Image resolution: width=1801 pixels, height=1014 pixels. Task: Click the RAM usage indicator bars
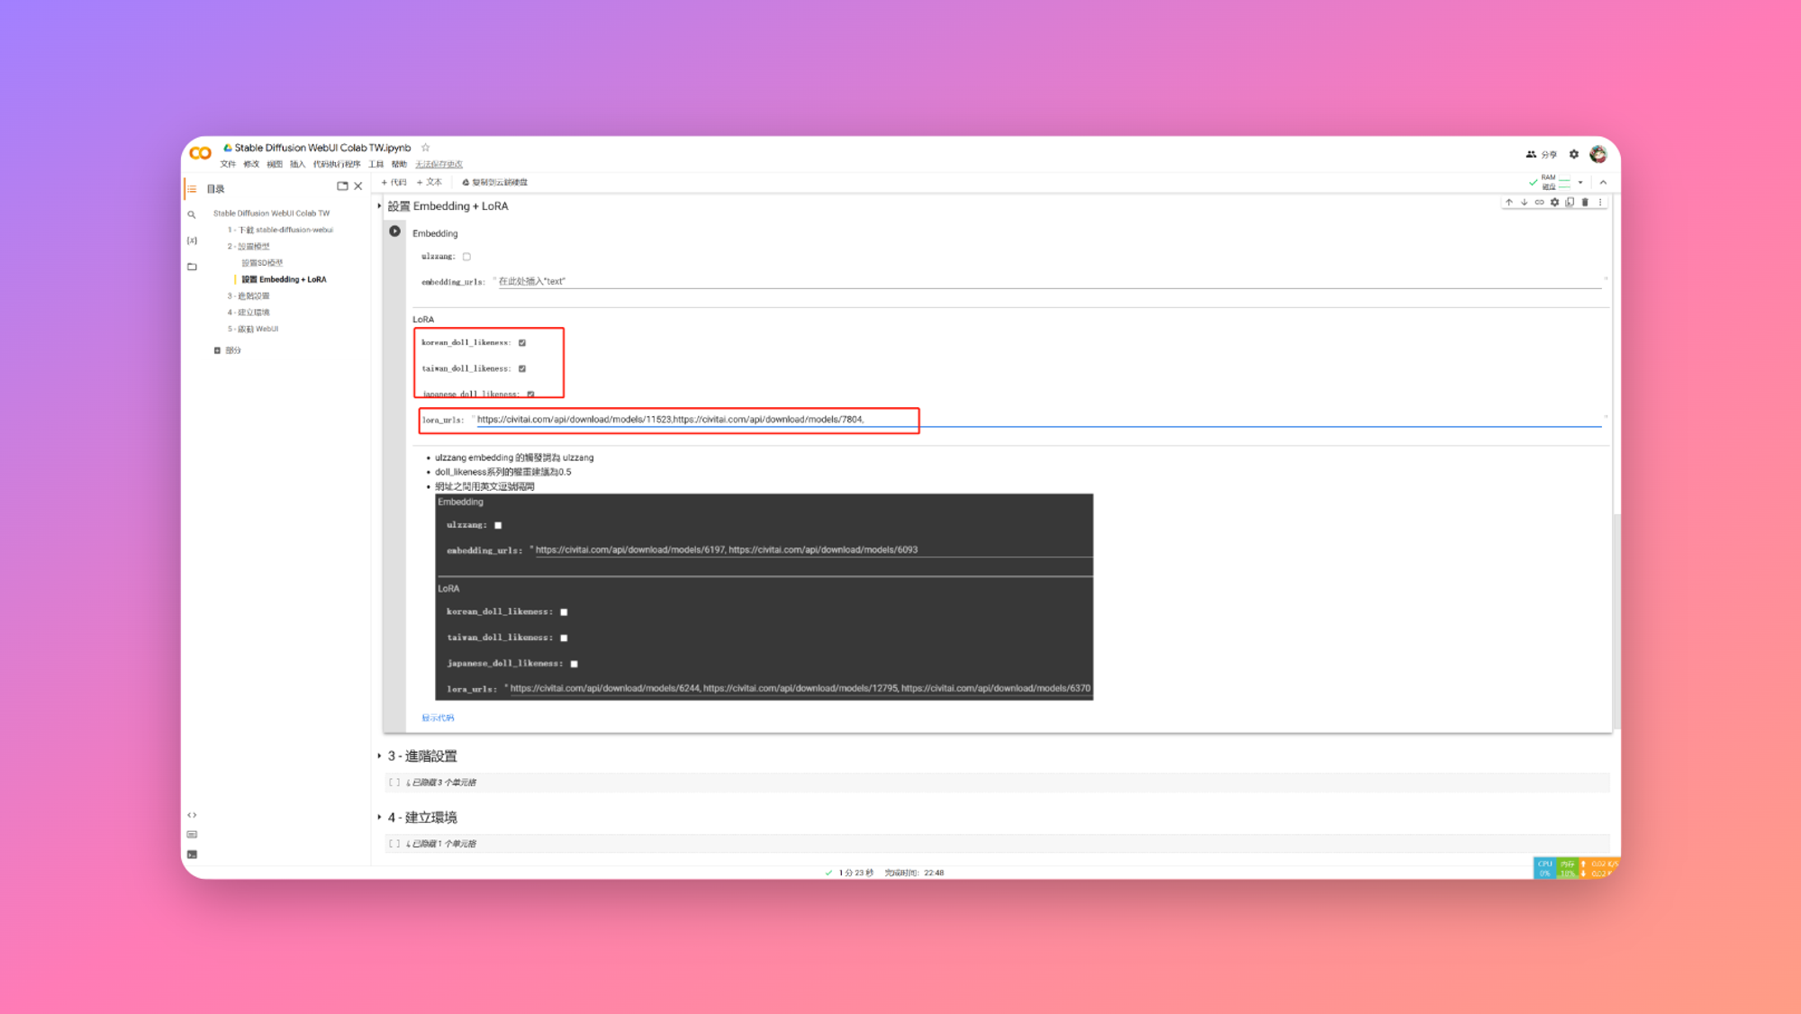click(x=1565, y=183)
